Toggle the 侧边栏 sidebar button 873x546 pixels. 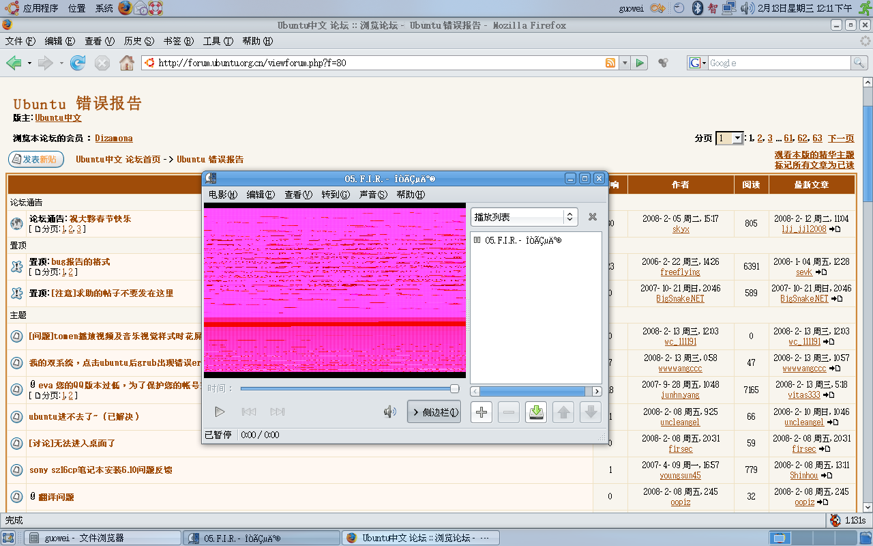(x=434, y=412)
